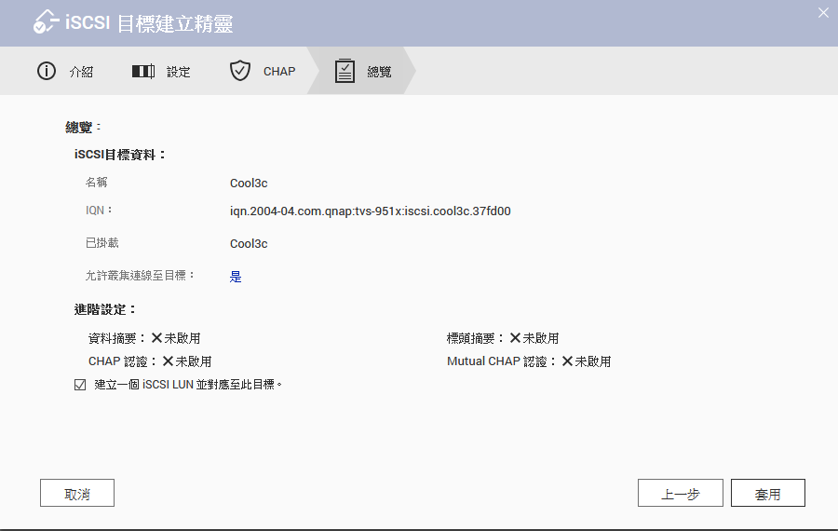This screenshot has width=838, height=531.
Task: Click the X icon beside Mutual CHAP 認證
Action: click(567, 361)
